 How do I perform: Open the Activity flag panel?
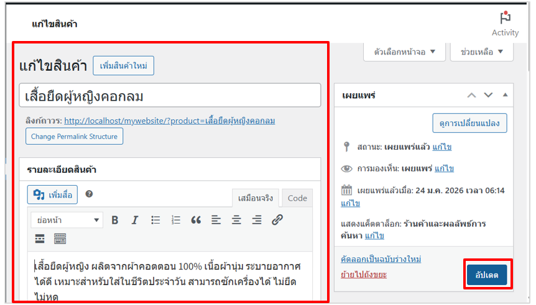(x=505, y=24)
